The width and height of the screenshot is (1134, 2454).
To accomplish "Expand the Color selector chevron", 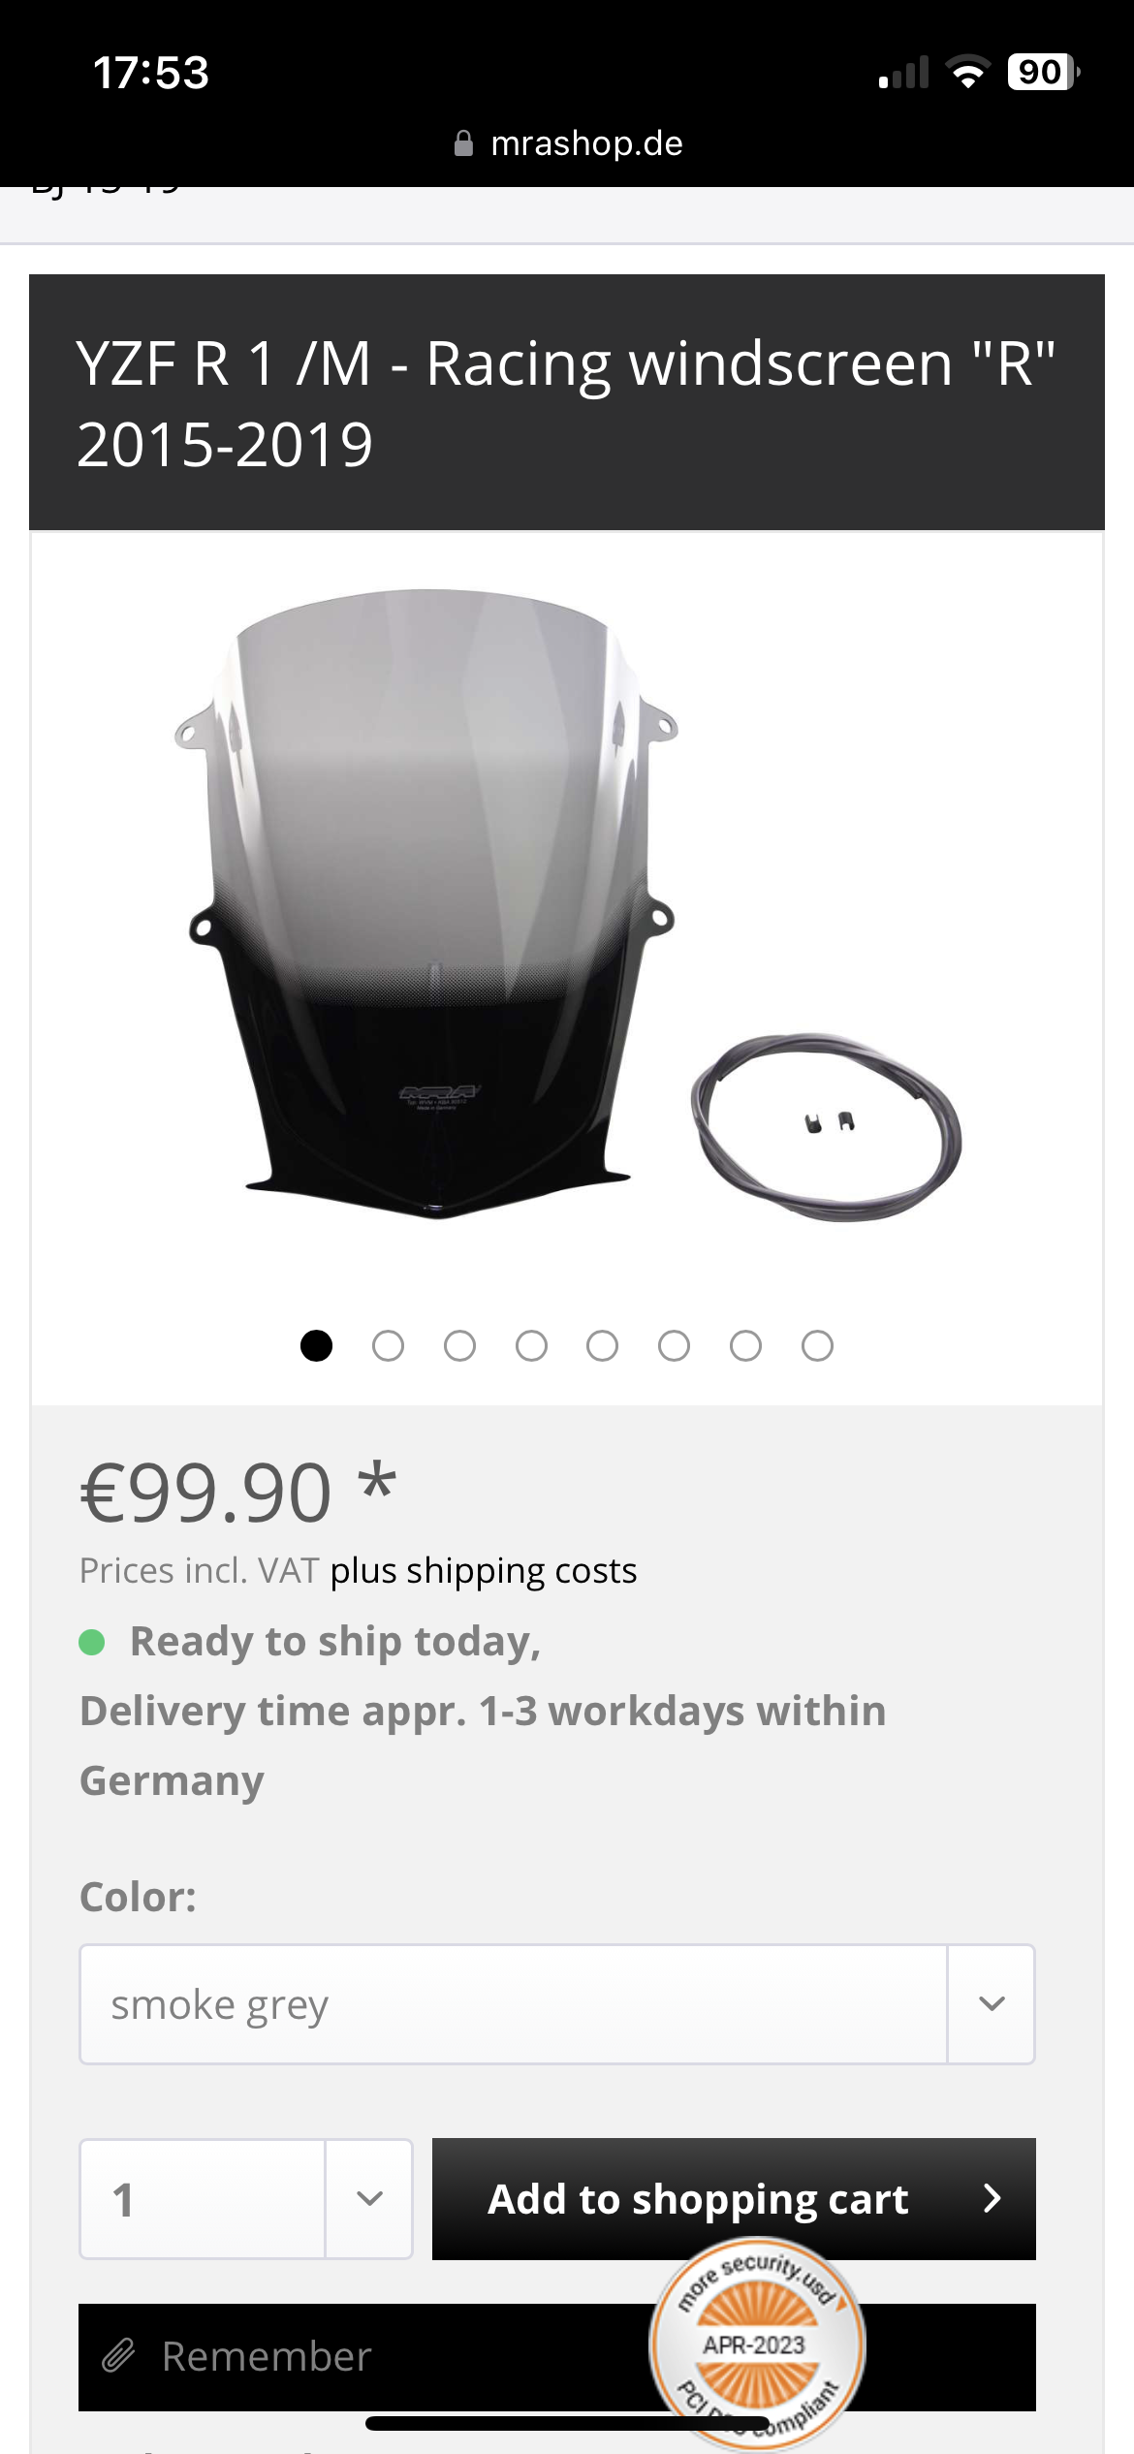I will click(992, 2003).
